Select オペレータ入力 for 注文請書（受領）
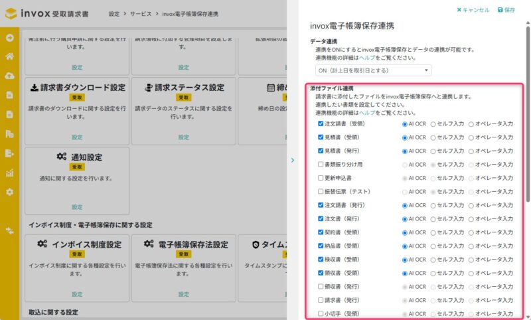The image size is (531, 320). click(x=471, y=124)
